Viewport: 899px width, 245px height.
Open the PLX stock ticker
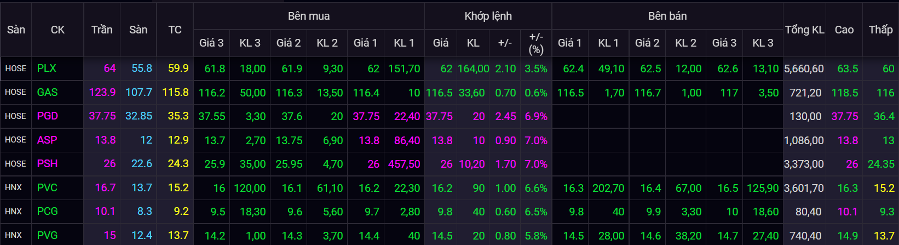[x=47, y=69]
